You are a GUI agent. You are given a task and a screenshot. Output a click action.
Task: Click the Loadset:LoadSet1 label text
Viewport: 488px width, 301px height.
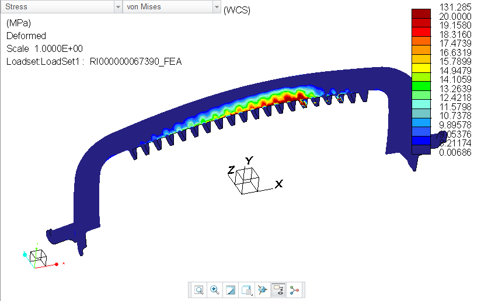[x=46, y=62]
